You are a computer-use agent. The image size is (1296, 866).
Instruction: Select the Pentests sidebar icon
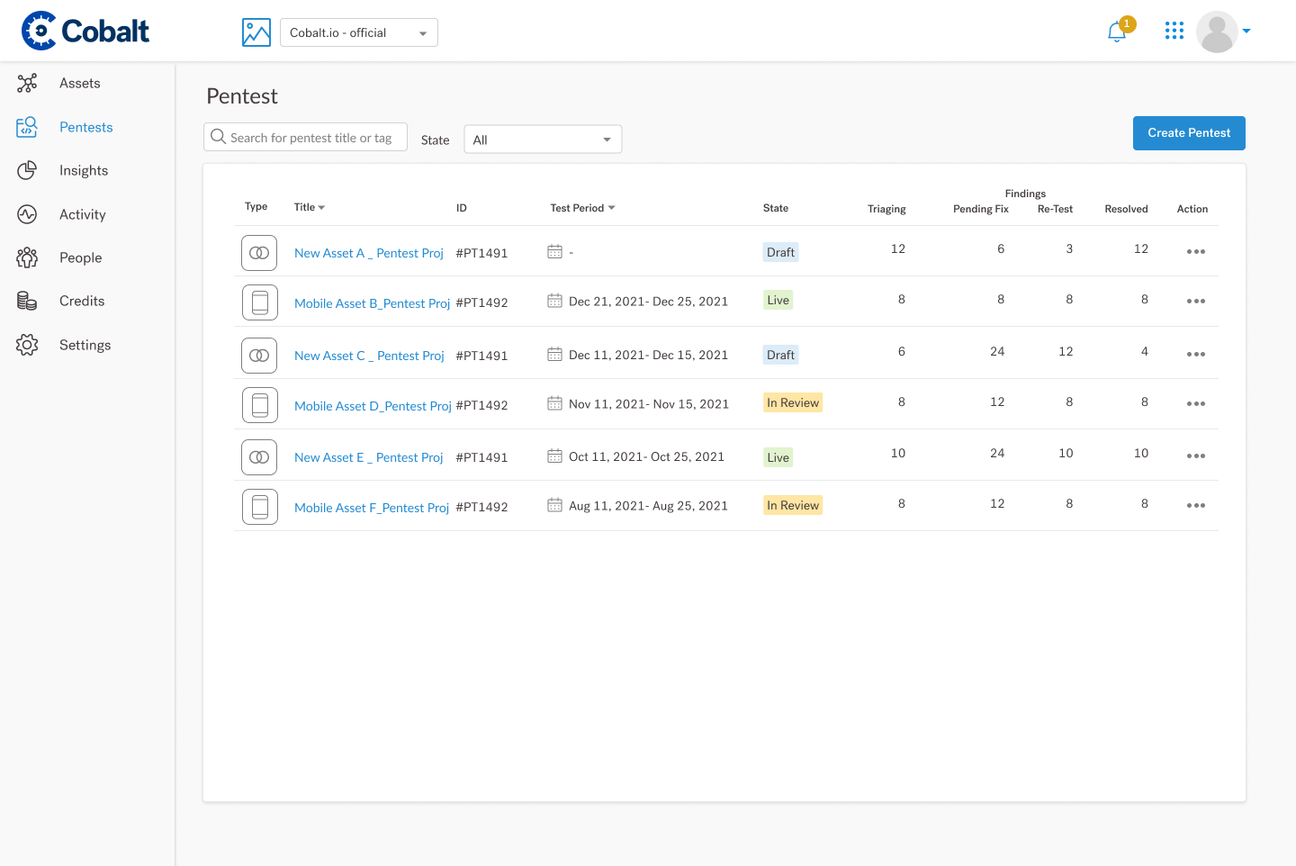27,127
